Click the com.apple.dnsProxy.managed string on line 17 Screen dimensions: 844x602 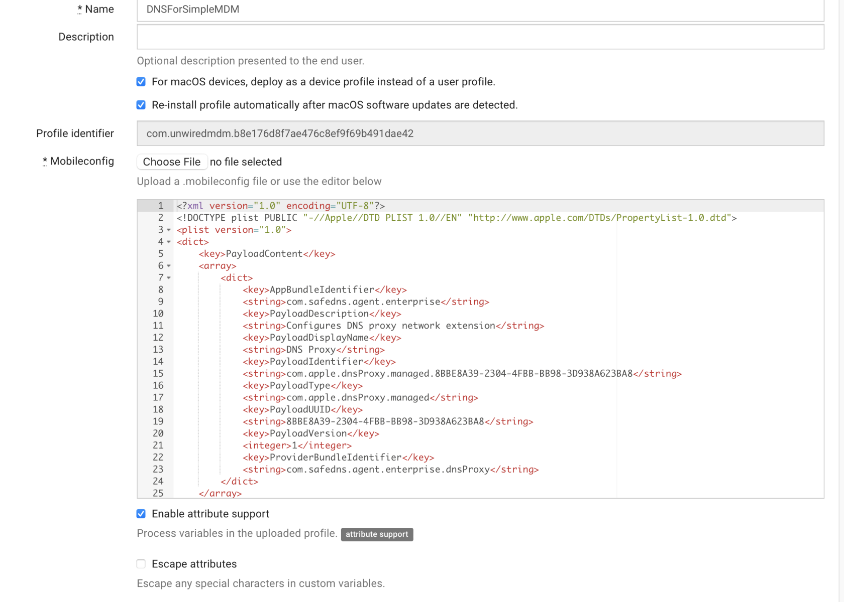pyautogui.click(x=360, y=398)
